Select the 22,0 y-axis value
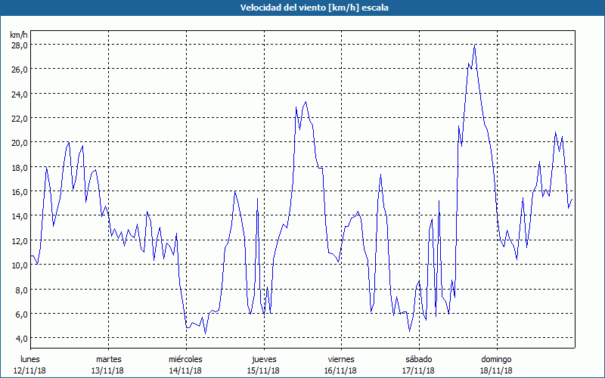605x378 pixels. tap(20, 119)
